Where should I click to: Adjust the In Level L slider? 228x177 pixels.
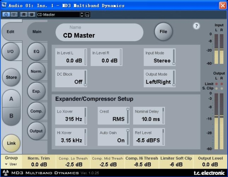click(x=85, y=57)
